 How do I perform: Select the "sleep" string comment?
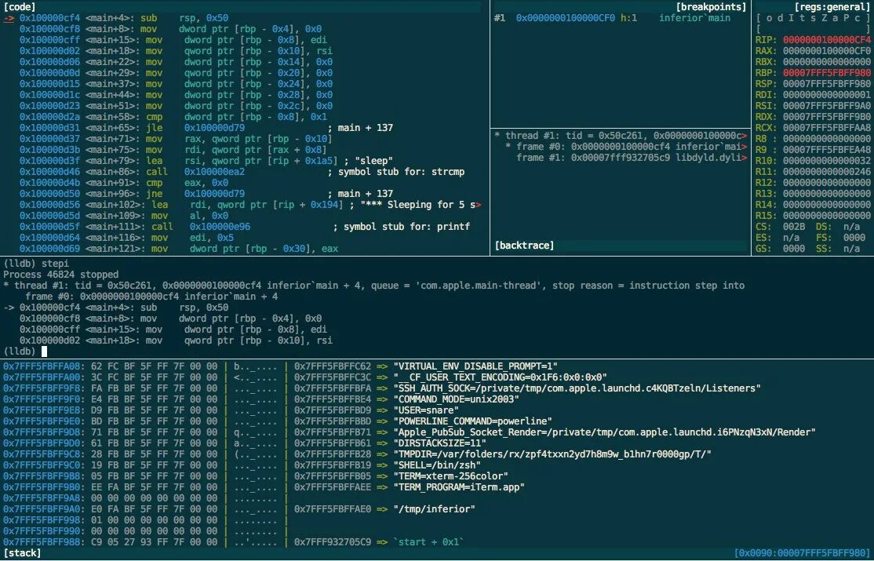click(374, 161)
